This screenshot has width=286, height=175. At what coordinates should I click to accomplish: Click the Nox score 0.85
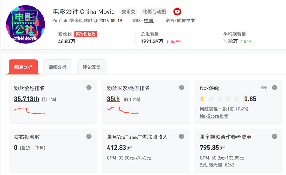tap(250, 99)
